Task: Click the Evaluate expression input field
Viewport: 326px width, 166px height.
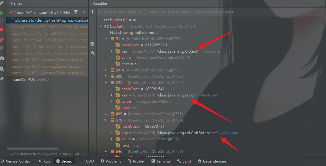Action: pyautogui.click(x=211, y=12)
